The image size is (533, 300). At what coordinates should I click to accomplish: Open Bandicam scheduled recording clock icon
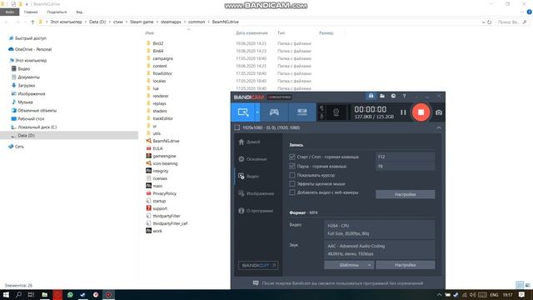(393, 97)
